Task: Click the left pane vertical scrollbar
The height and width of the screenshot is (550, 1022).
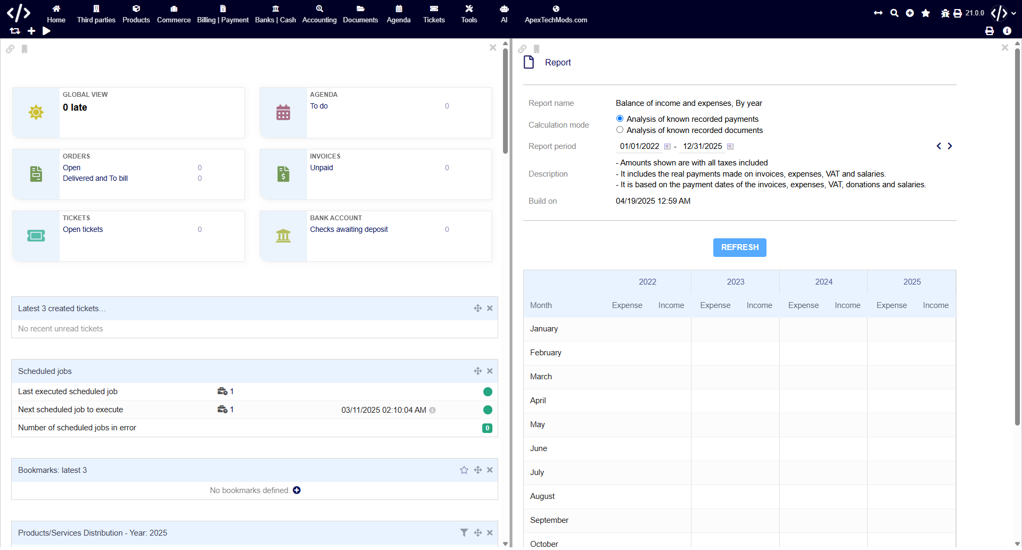Action: point(505,101)
